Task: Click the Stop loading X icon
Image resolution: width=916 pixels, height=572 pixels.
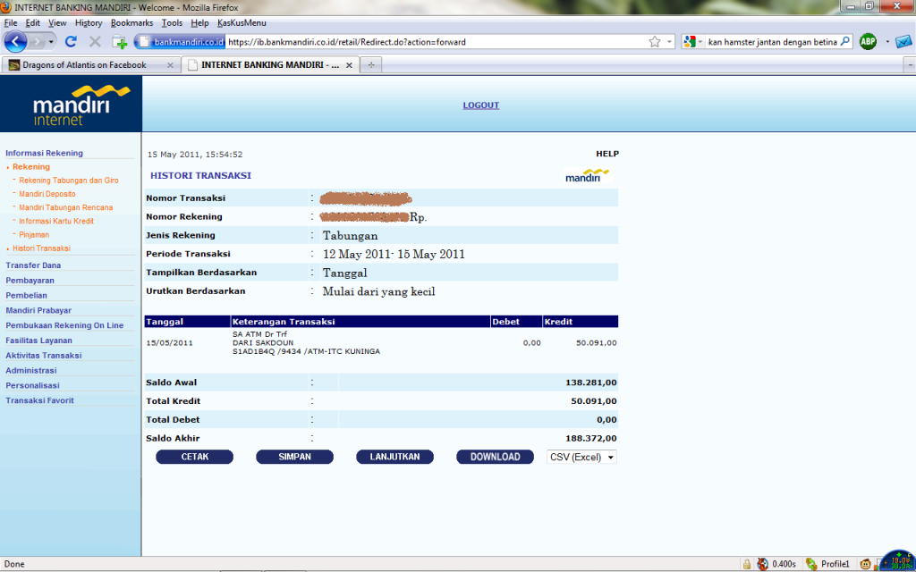Action: (x=95, y=41)
